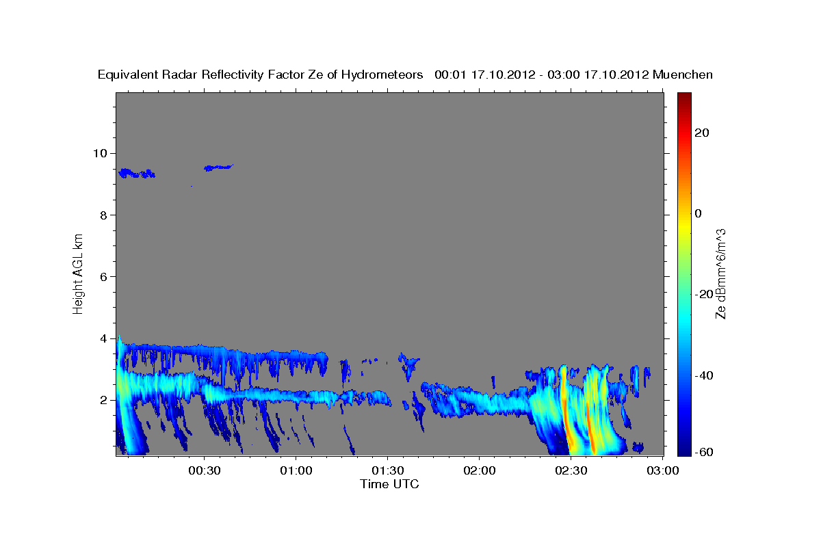
Task: Click the 'Time UTC' axis label
Action: (389, 484)
